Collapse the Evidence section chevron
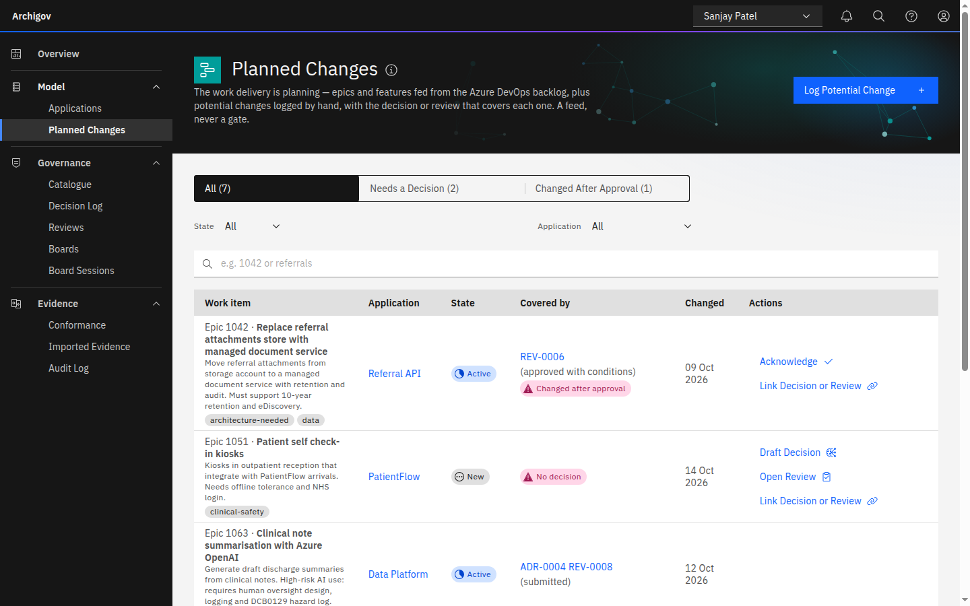This screenshot has height=606, width=970. 156,304
